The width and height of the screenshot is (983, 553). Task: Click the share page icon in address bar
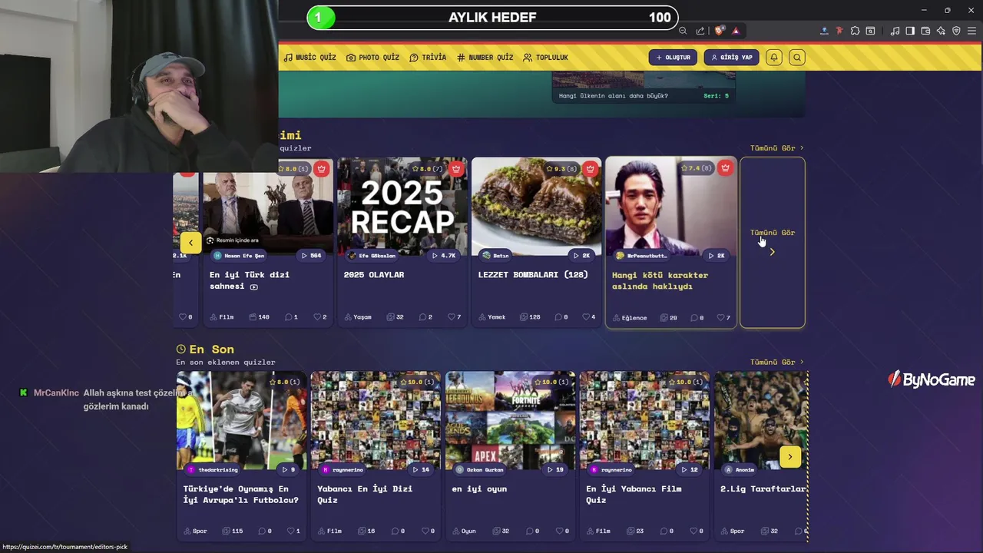click(700, 31)
